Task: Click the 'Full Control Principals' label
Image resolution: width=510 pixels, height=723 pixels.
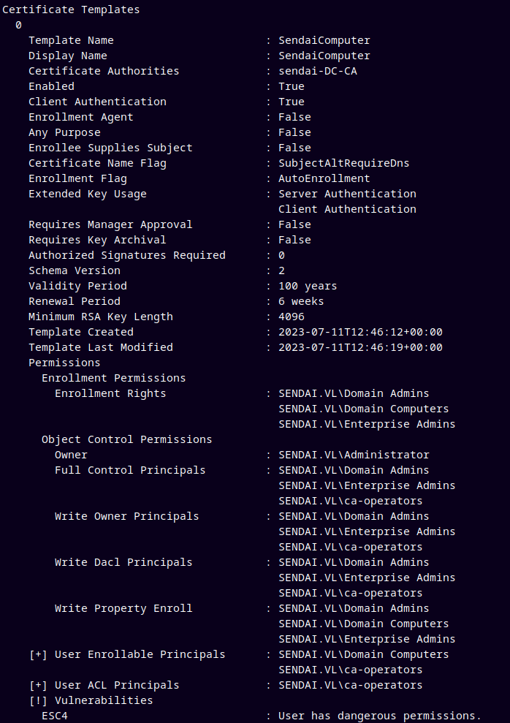Action: tap(130, 470)
